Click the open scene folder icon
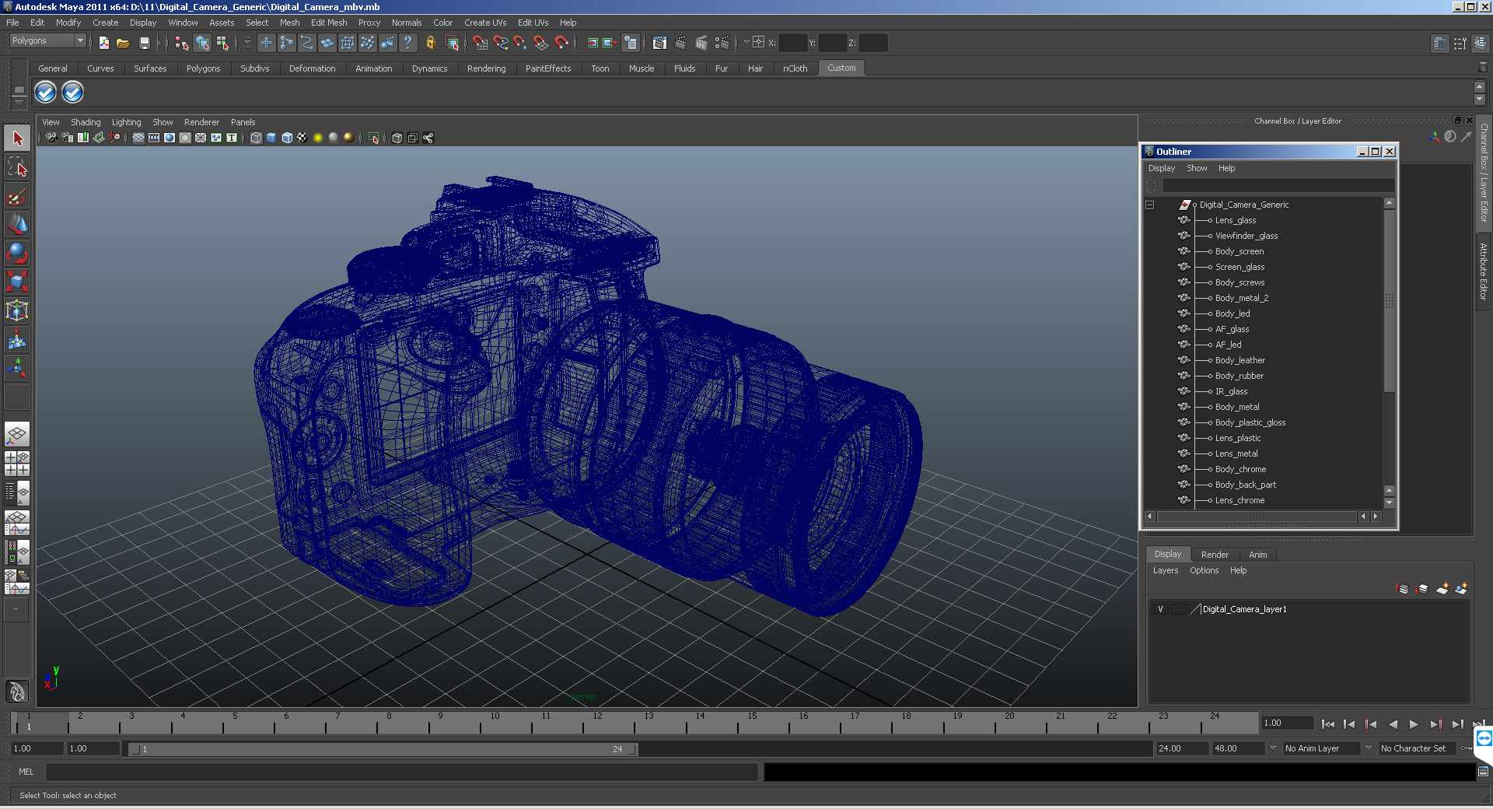The image size is (1493, 809). point(123,44)
